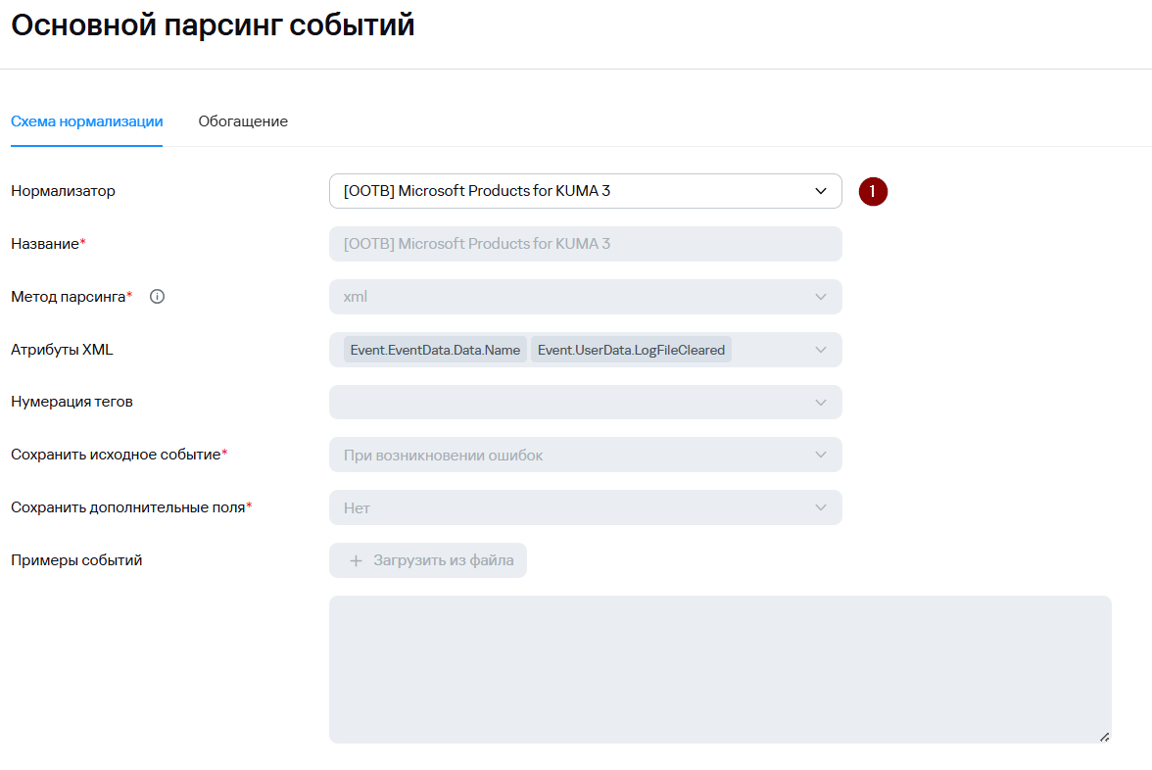The height and width of the screenshot is (770, 1152).
Task: Select the Event.UserData.LogFileCleared attribute tag
Action: point(631,350)
